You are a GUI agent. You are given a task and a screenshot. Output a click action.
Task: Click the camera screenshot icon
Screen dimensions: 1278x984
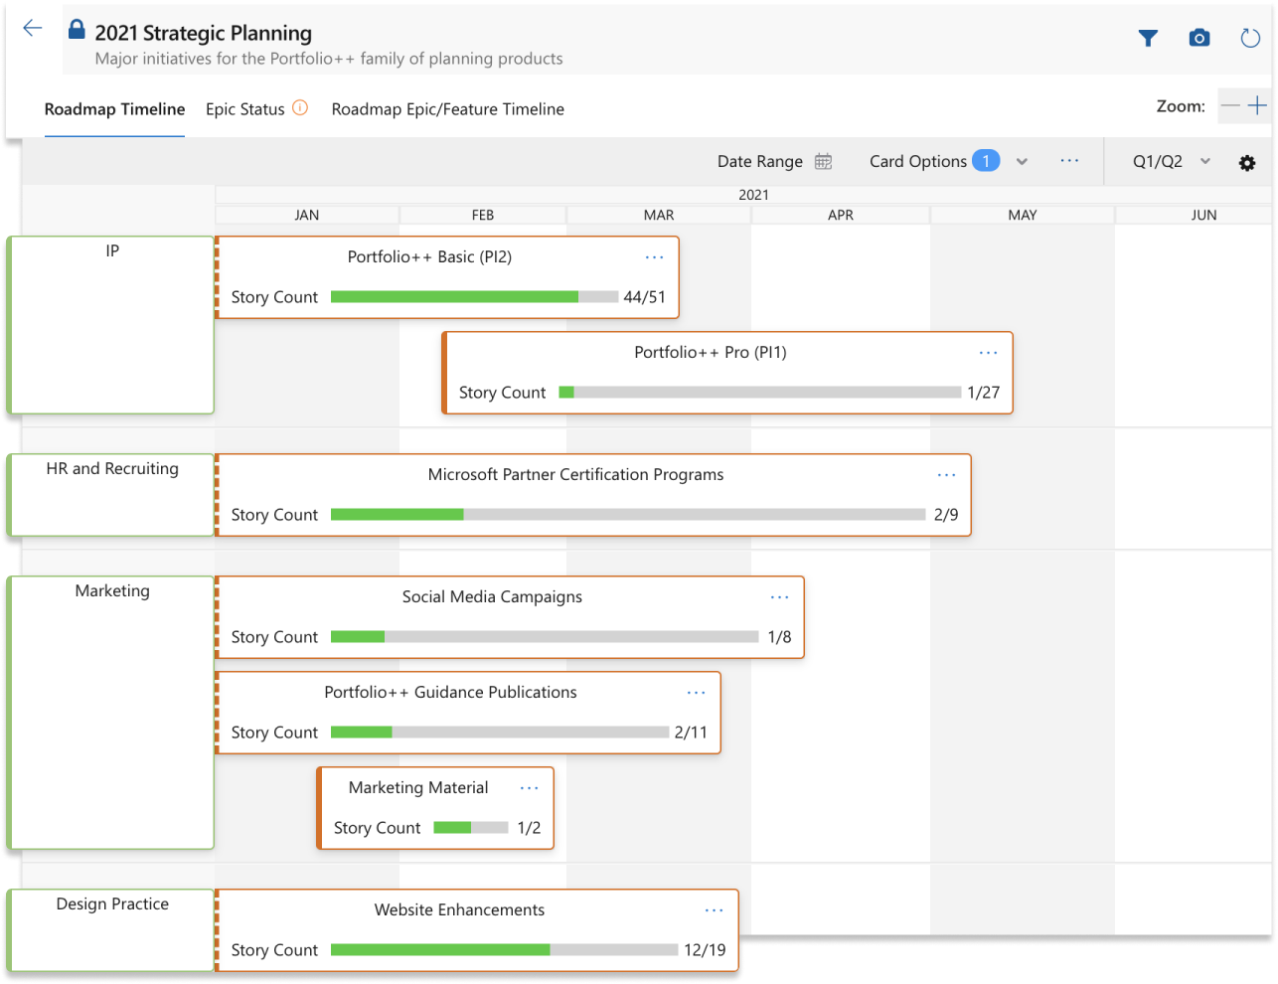point(1199,37)
